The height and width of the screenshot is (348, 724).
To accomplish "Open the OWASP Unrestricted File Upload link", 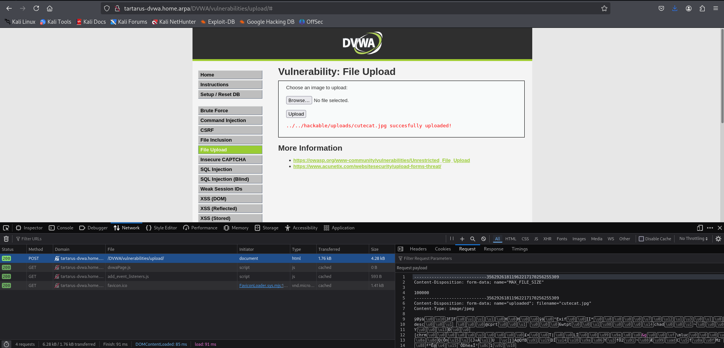I will point(381,160).
